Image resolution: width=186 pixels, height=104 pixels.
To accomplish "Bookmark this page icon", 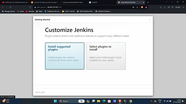I will point(30,7).
